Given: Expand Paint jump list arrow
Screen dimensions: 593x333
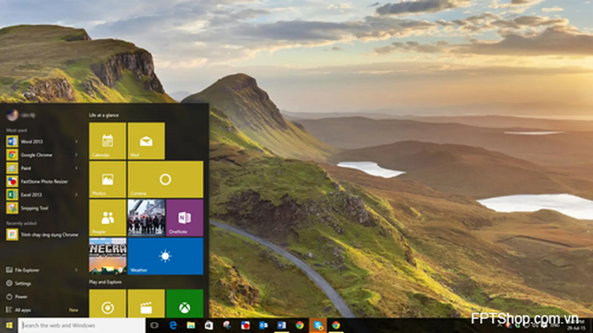Looking at the screenshot, I should [x=76, y=168].
